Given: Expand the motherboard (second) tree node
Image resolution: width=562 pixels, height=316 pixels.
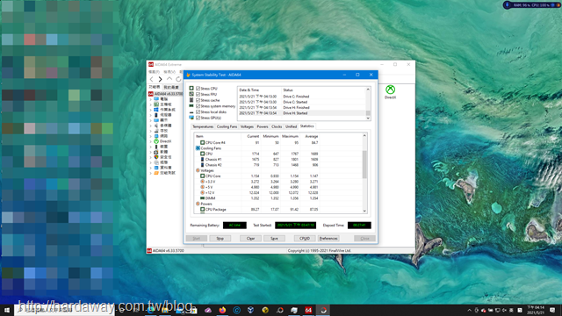Looking at the screenshot, I should point(150,104).
